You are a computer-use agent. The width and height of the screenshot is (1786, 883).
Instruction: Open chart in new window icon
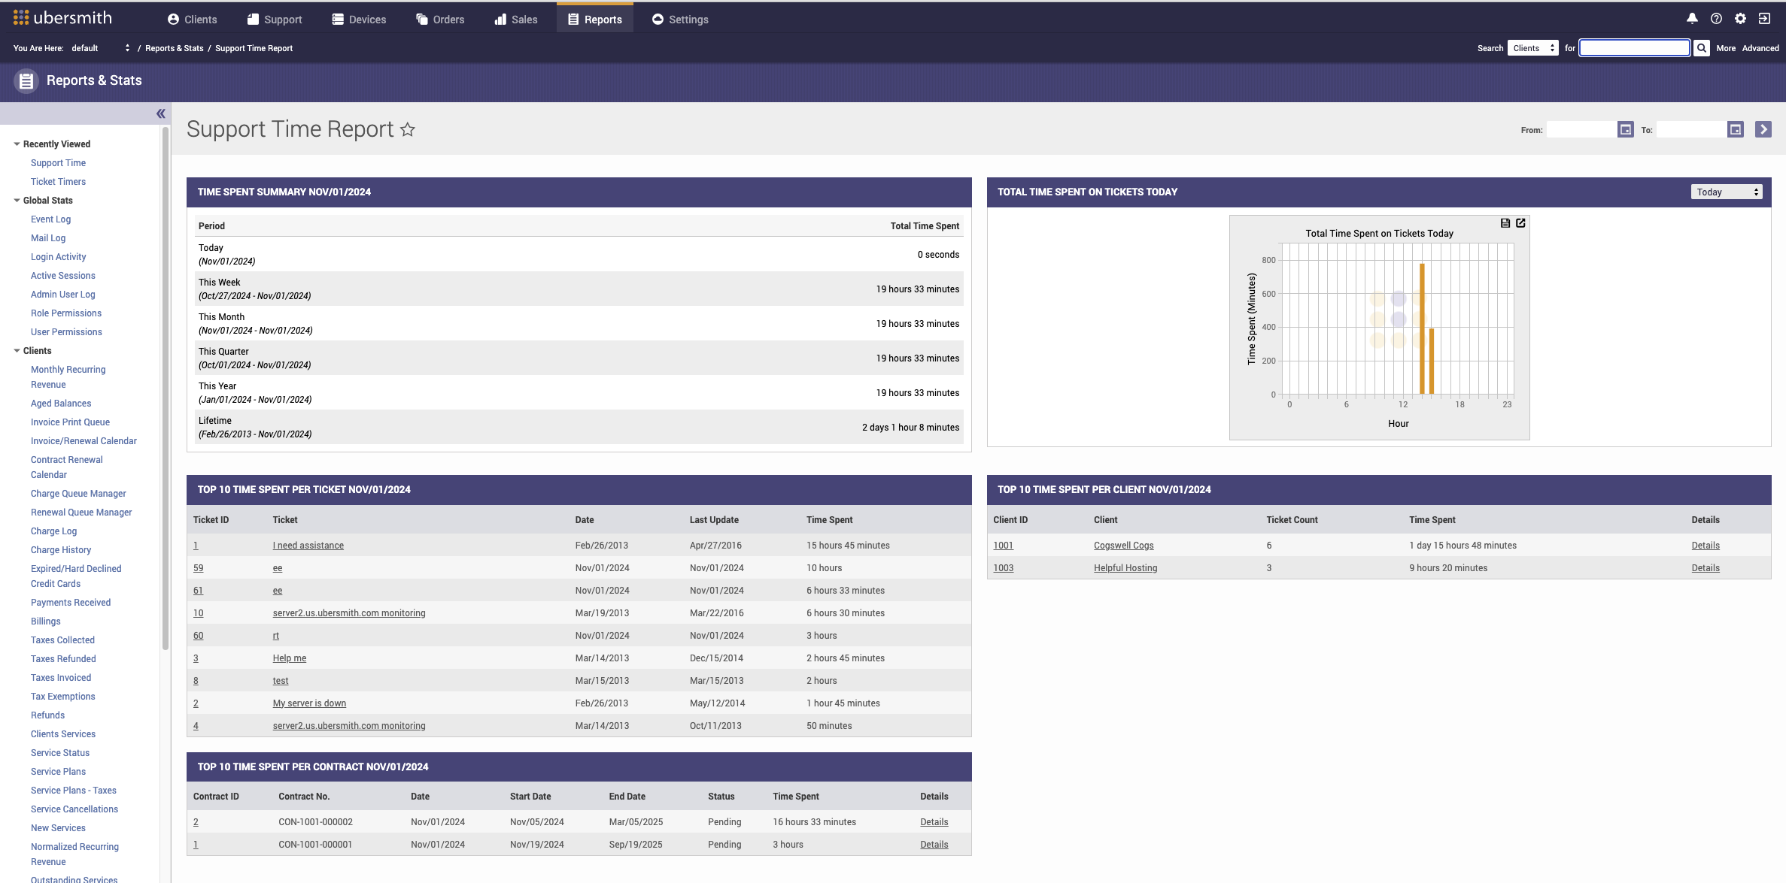coord(1520,223)
